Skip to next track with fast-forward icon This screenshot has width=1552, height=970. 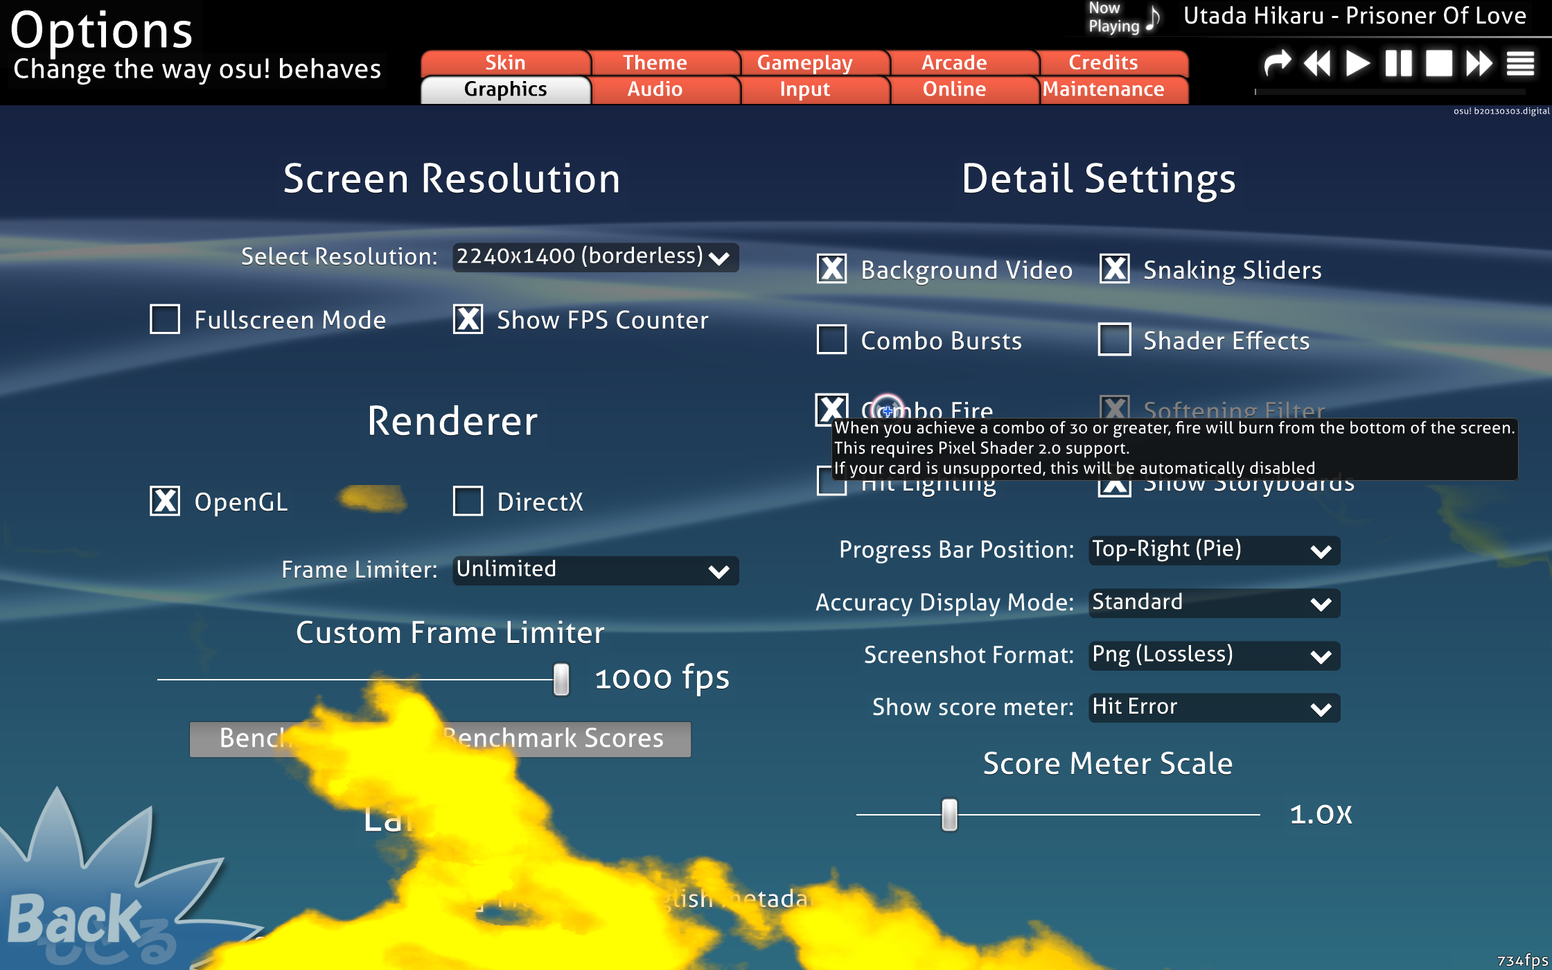1479,63
